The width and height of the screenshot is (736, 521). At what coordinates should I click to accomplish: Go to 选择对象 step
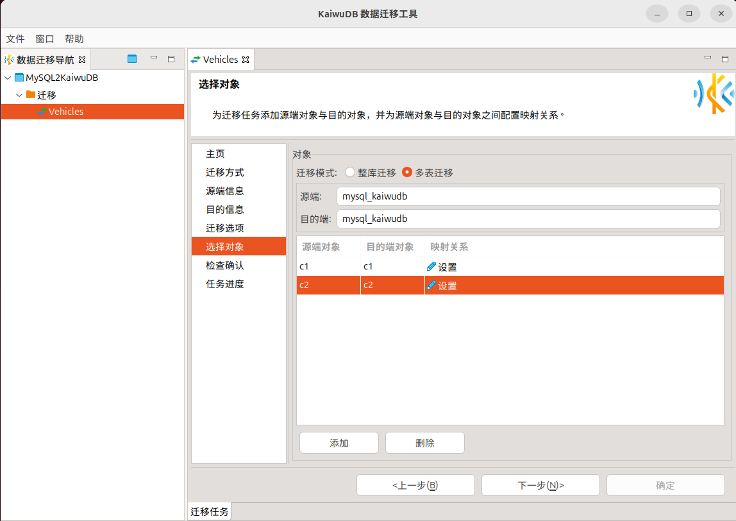pyautogui.click(x=238, y=246)
